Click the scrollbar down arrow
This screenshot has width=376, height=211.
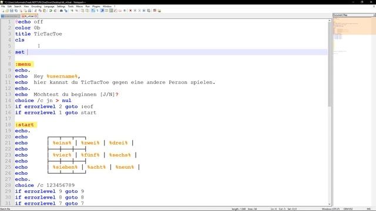click(x=329, y=205)
